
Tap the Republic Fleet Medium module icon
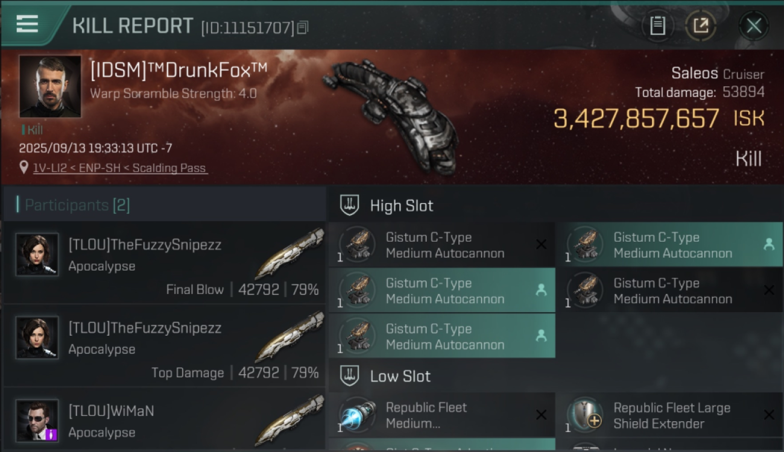(358, 415)
